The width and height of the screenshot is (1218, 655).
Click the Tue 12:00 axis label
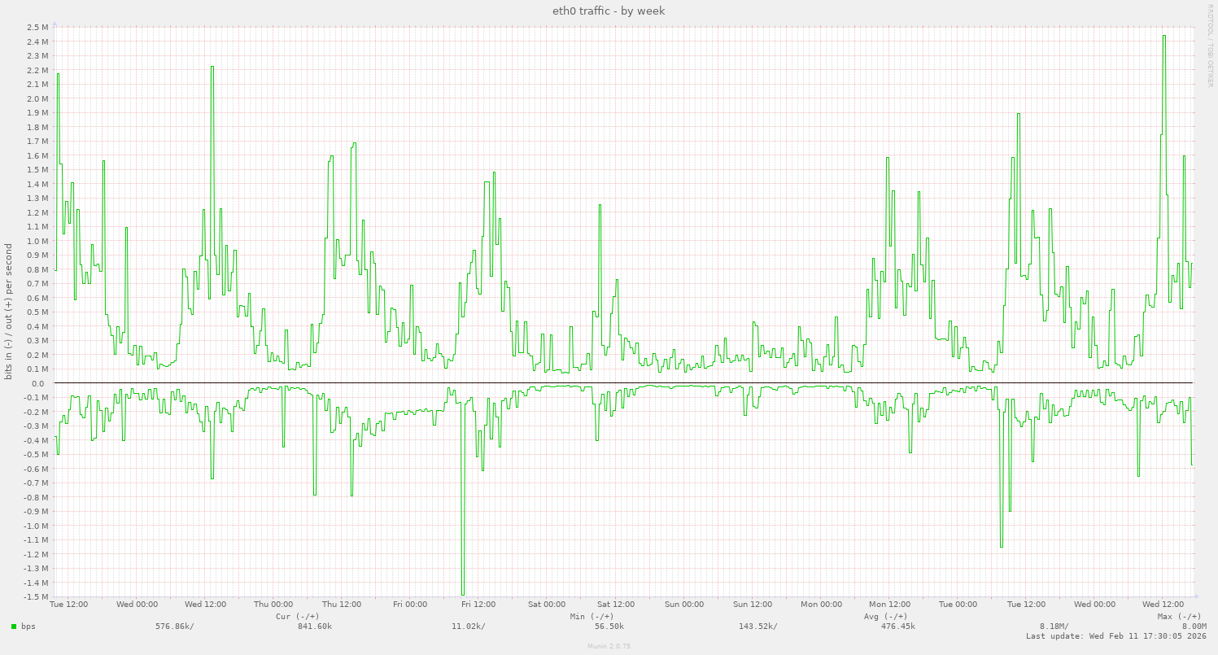click(x=68, y=605)
